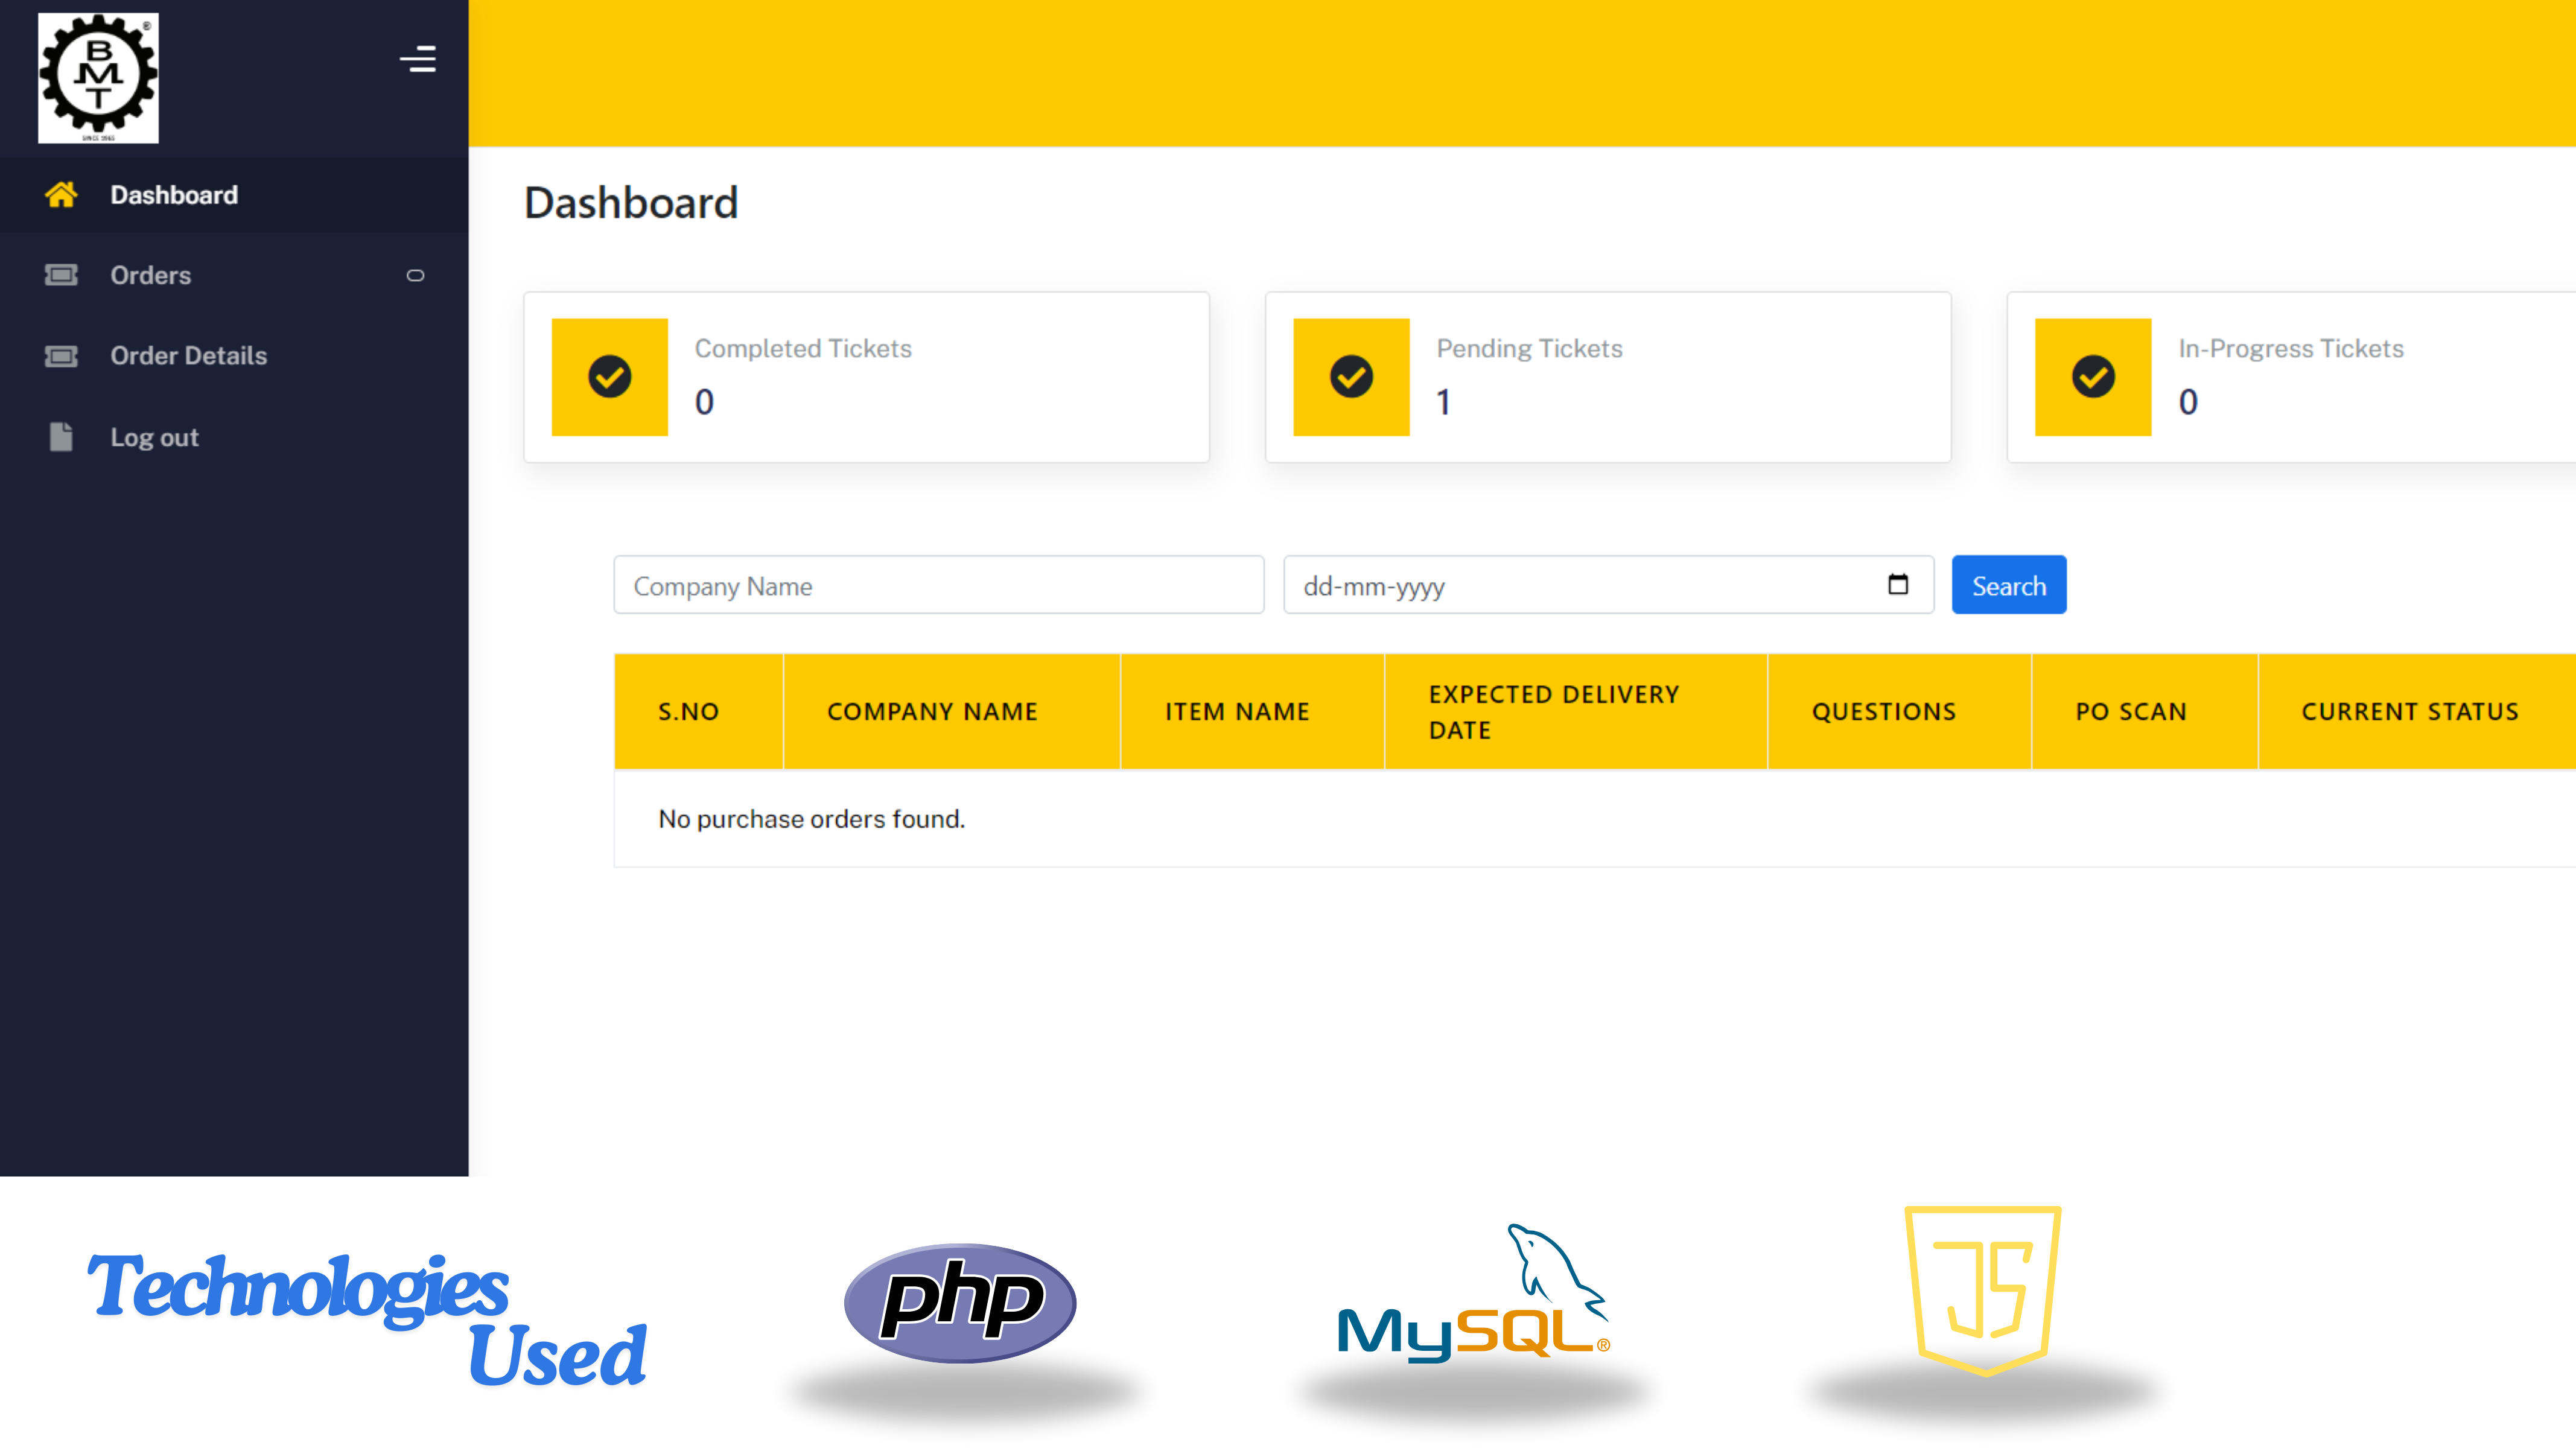Click the CURRENT STATUS column header
The height and width of the screenshot is (1448, 2576).
click(x=2410, y=711)
